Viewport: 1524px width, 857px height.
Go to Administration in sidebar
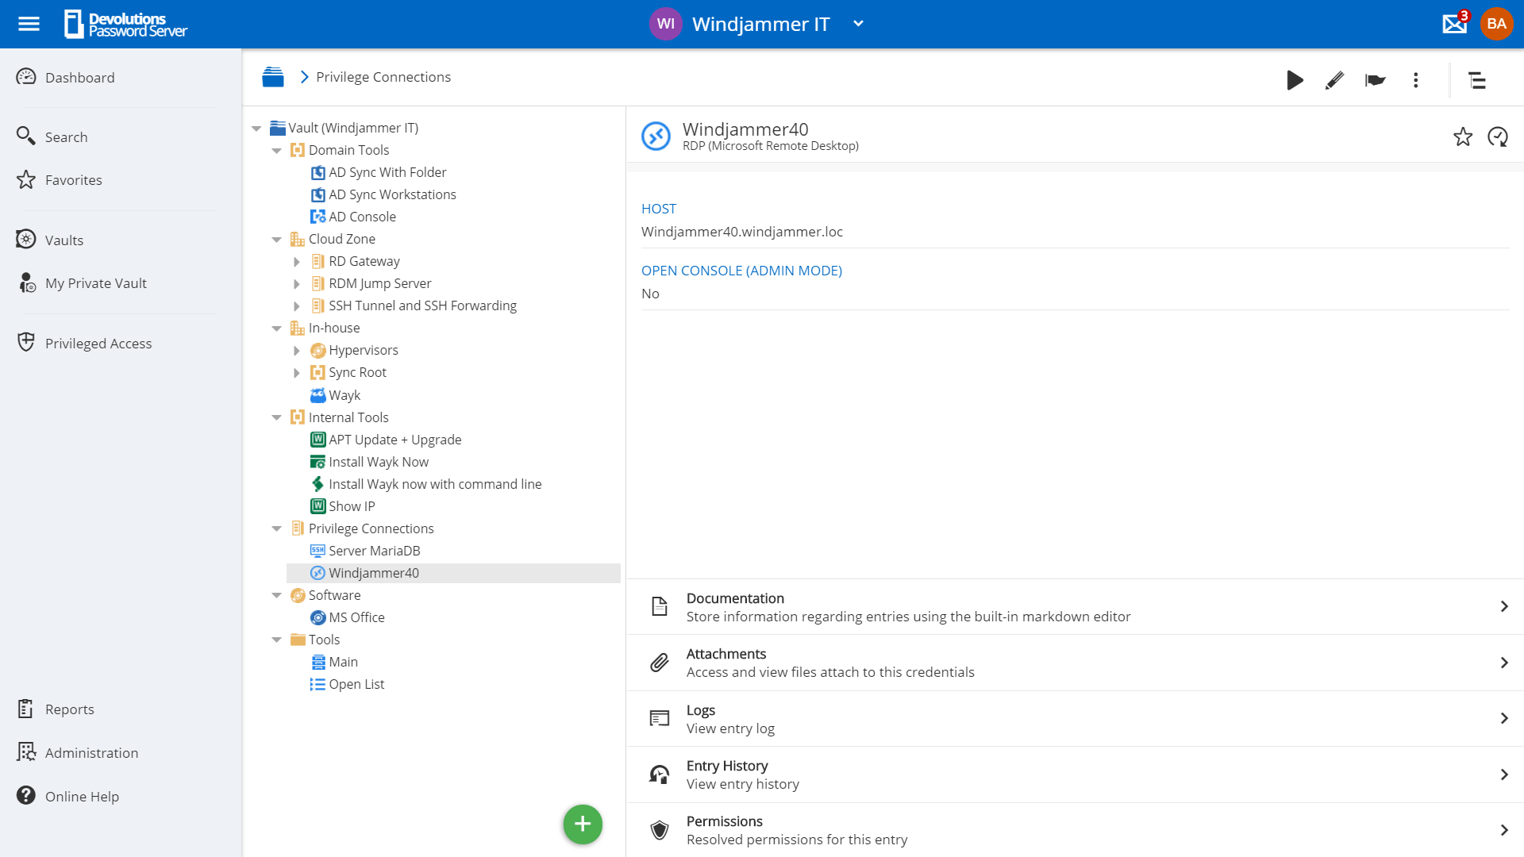91,752
